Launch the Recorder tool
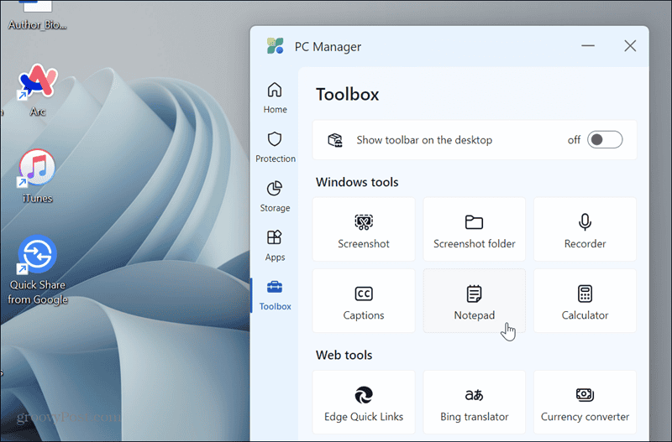The height and width of the screenshot is (442, 672). [x=585, y=229]
